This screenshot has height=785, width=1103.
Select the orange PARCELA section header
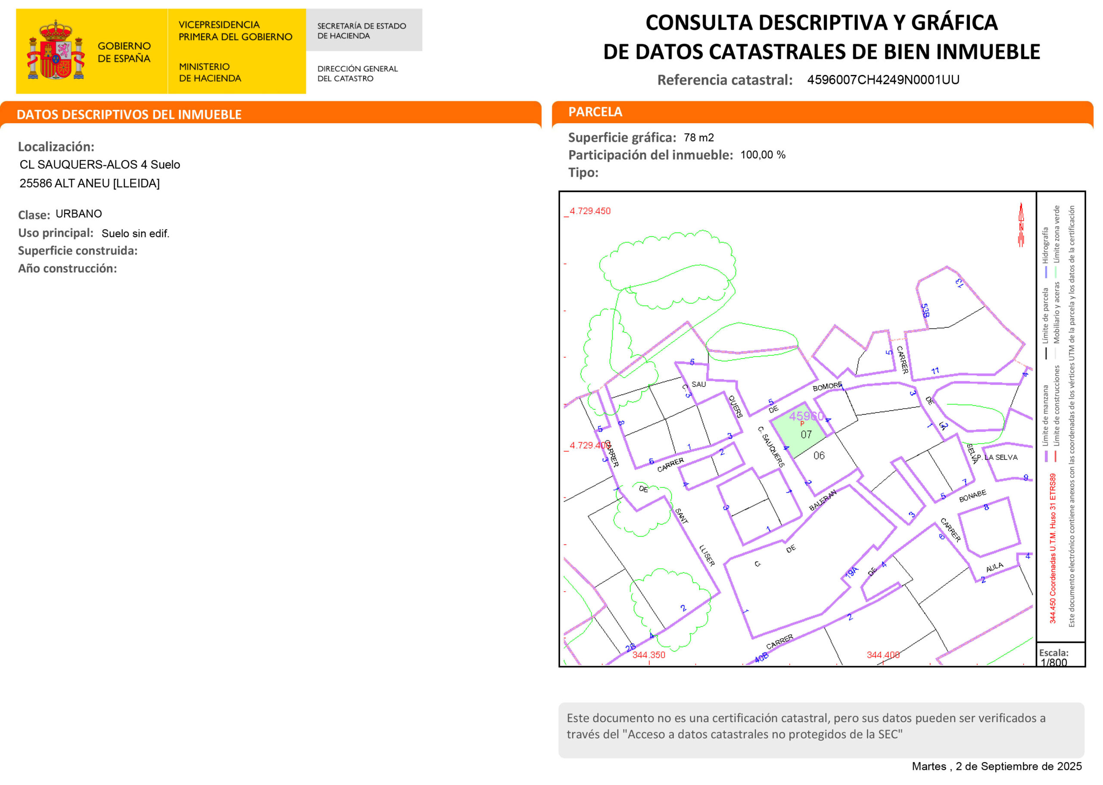click(595, 112)
